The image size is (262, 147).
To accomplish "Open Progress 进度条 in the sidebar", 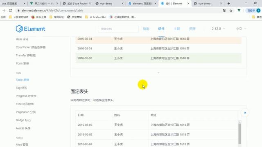I will pos(26,96).
